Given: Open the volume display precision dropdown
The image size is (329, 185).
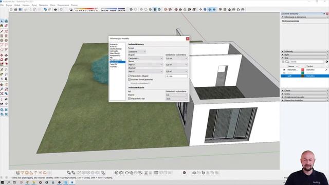Looking at the screenshot, I should [x=177, y=71].
